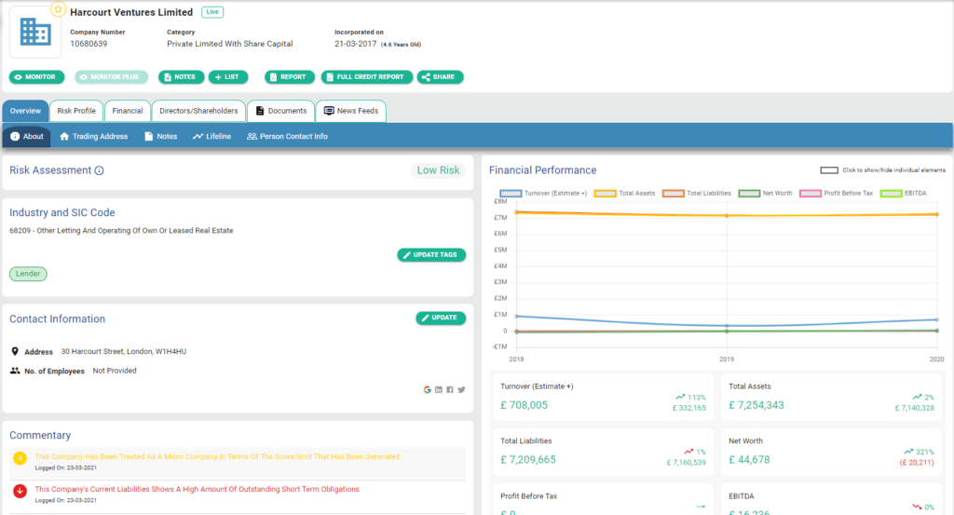The height and width of the screenshot is (515, 954).
Task: Click the Total Assets value £ 7,254,343
Action: pyautogui.click(x=756, y=405)
